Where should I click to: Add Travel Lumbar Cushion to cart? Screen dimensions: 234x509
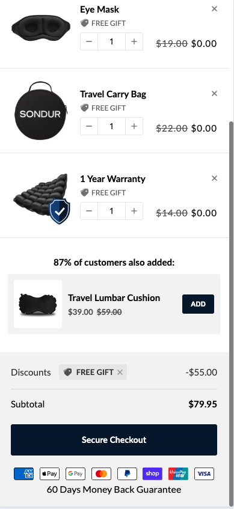(x=198, y=304)
